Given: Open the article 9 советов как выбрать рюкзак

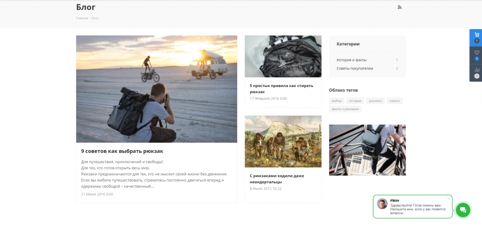Looking at the screenshot, I should point(122,151).
